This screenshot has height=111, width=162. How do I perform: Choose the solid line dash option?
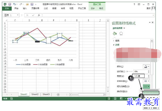point(151,90)
